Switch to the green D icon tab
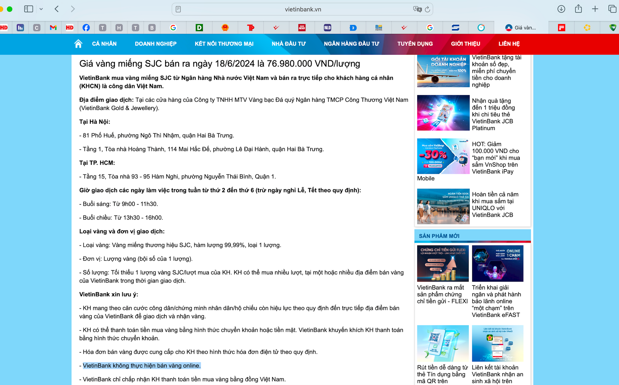This screenshot has width=619, height=385. pos(199,28)
